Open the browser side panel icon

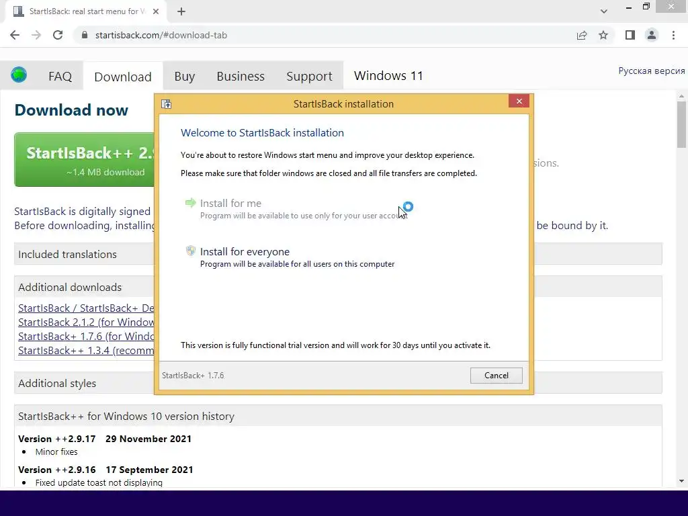click(x=630, y=35)
